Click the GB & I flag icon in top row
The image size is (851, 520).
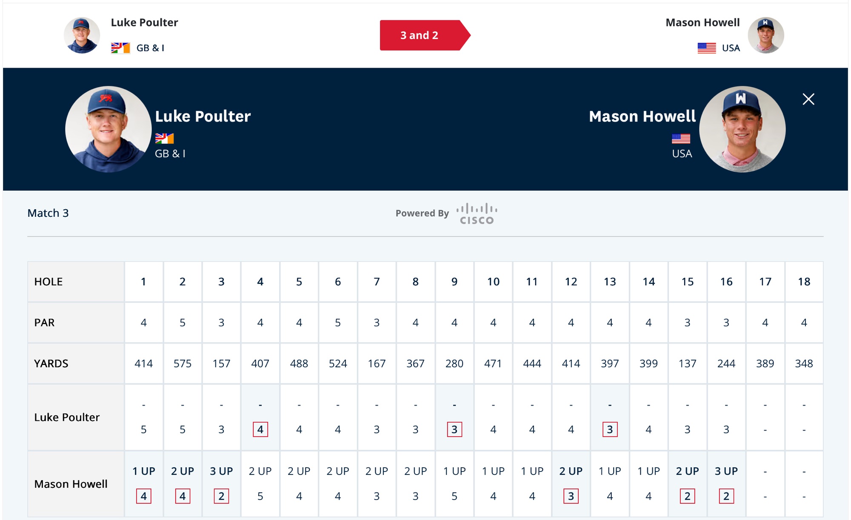[120, 48]
